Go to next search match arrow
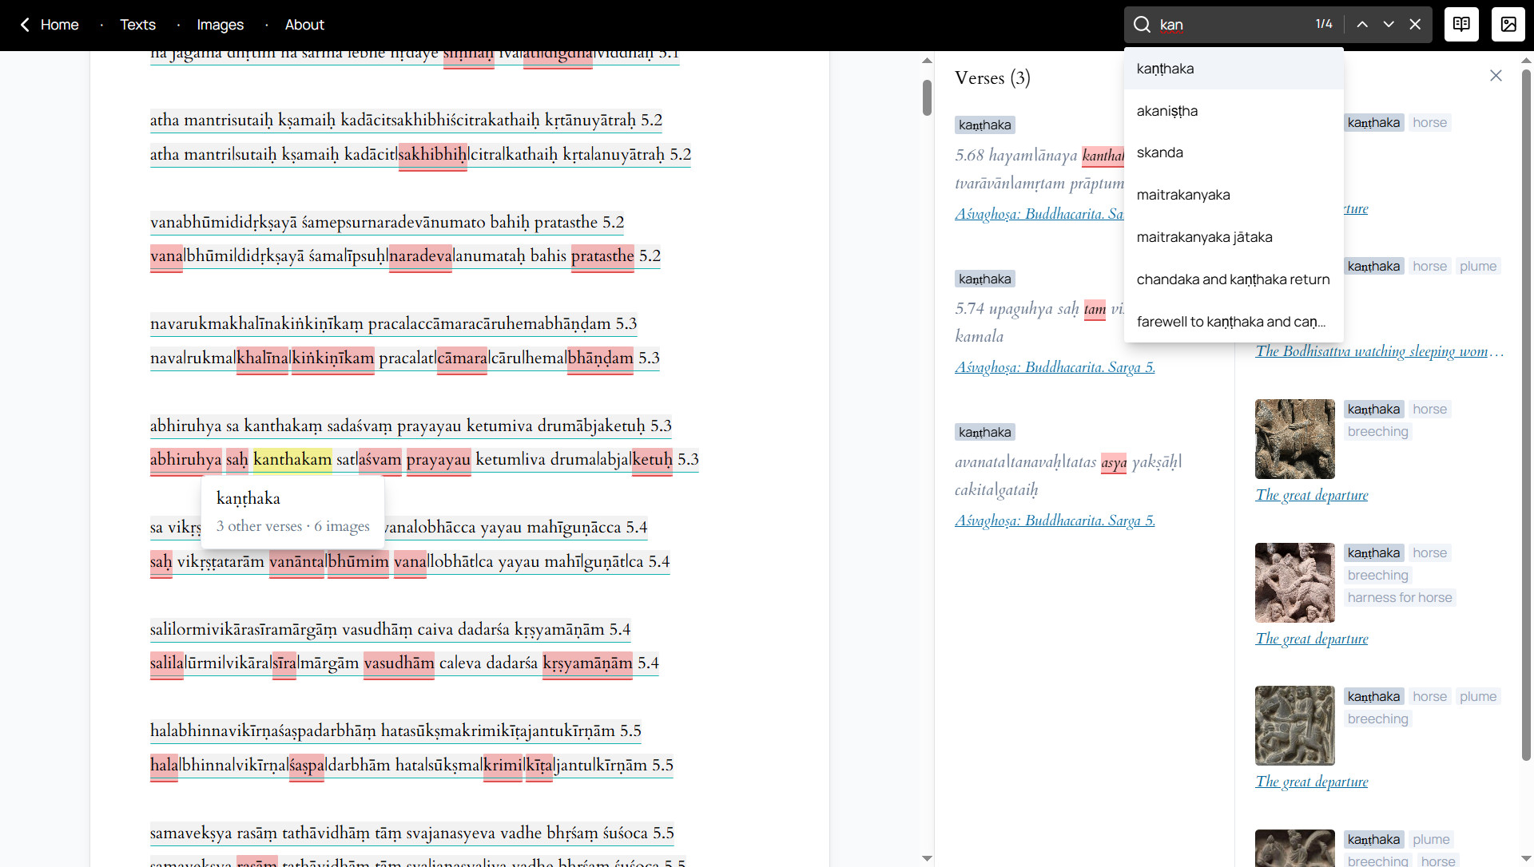The image size is (1534, 867). (x=1389, y=25)
